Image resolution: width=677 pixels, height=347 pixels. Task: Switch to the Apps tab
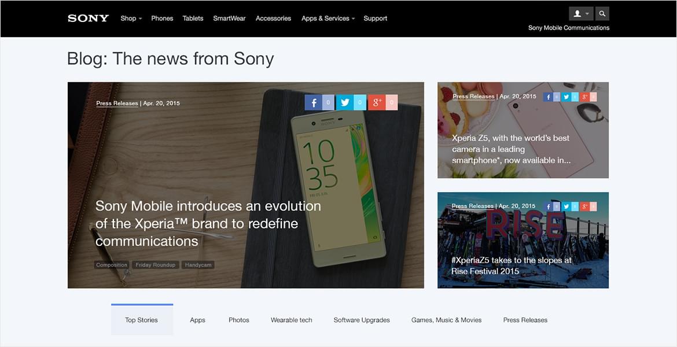[197, 320]
